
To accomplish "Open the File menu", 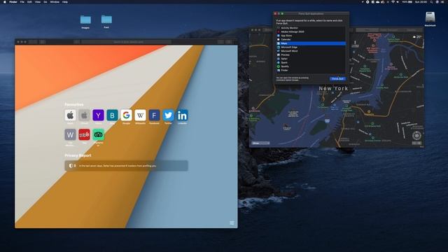I will (22, 2).
